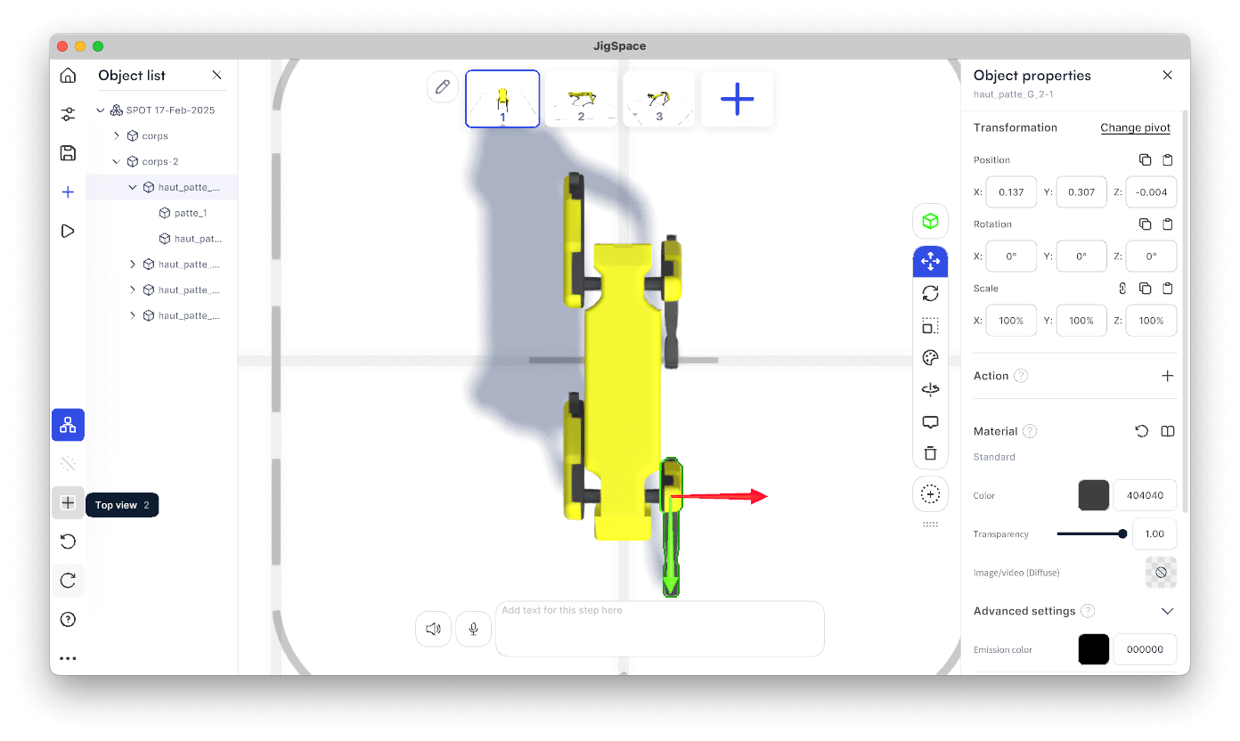Click the speaker audio button
Viewport: 1240px width, 741px height.
(x=433, y=629)
